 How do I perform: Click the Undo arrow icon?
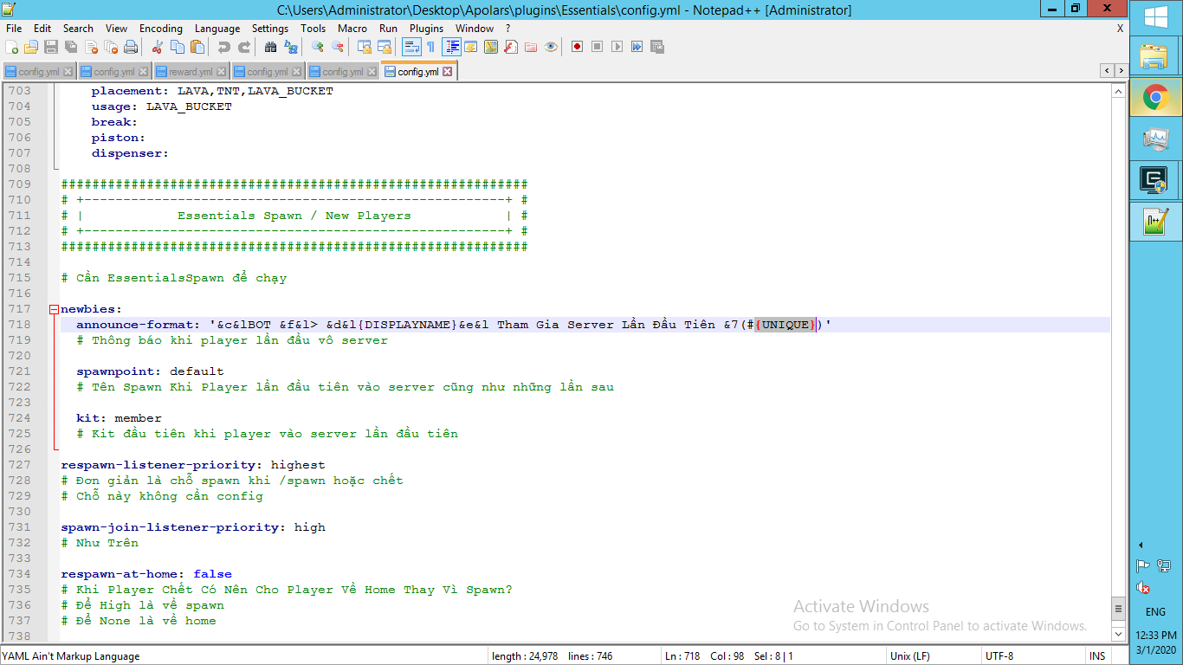pos(224,47)
